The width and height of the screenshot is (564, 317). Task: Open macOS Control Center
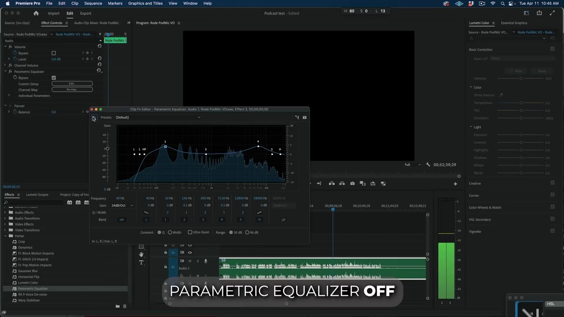(512, 4)
